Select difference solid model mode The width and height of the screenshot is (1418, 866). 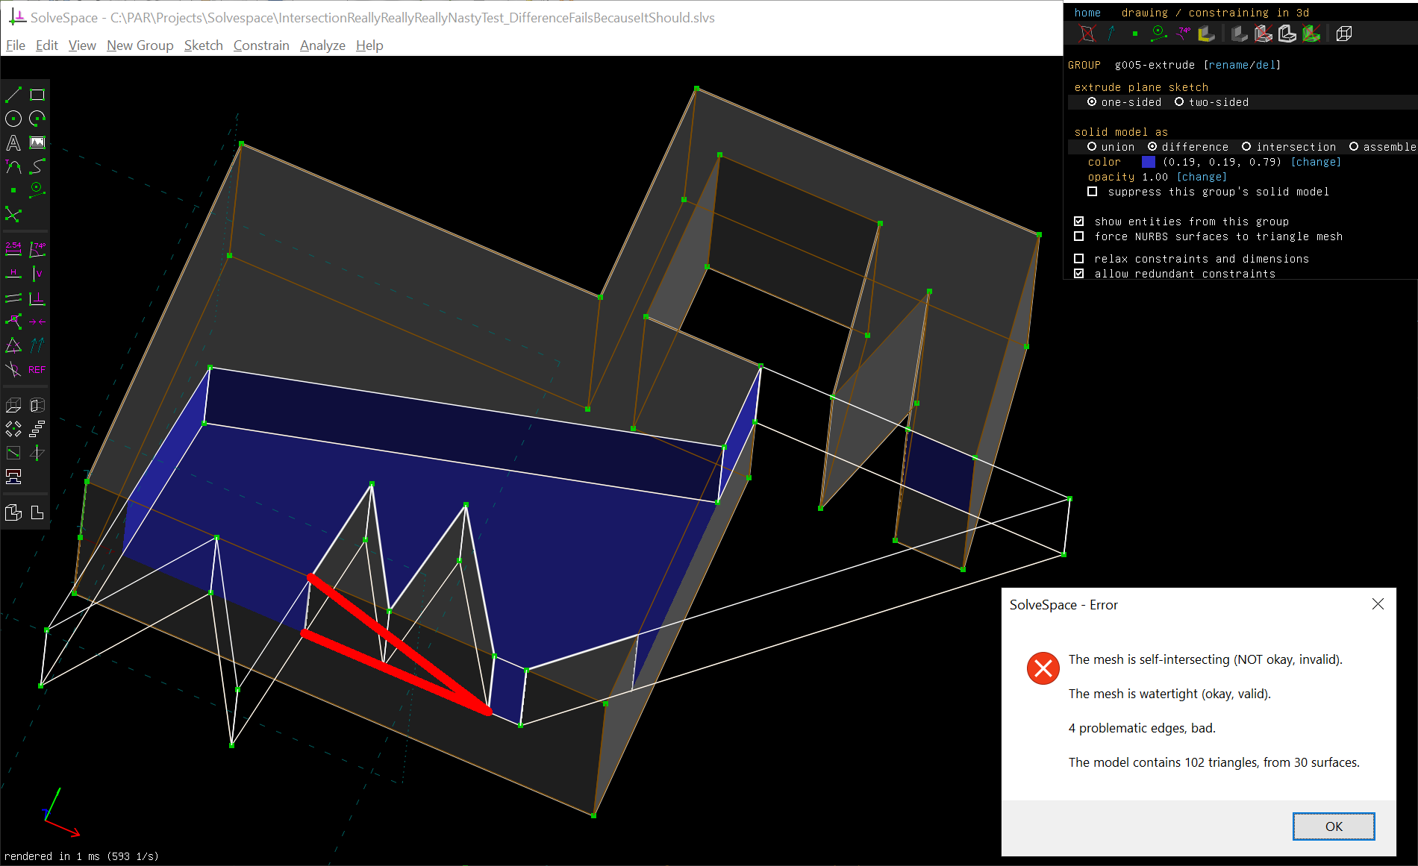(x=1188, y=147)
